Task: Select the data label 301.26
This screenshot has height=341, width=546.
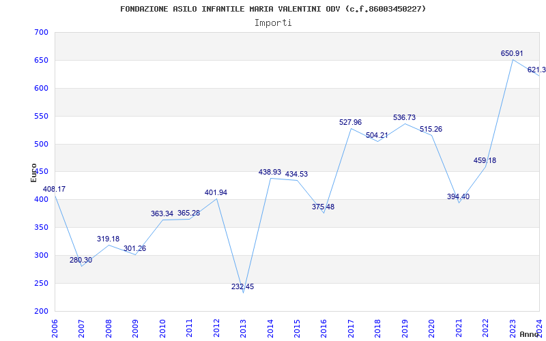Action: click(134, 248)
